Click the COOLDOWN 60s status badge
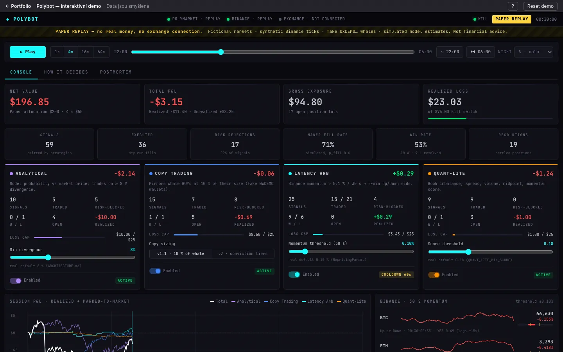This screenshot has height=352, width=563. 396,275
